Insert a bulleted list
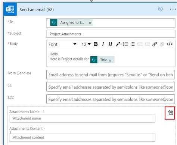 (x=125, y=44)
